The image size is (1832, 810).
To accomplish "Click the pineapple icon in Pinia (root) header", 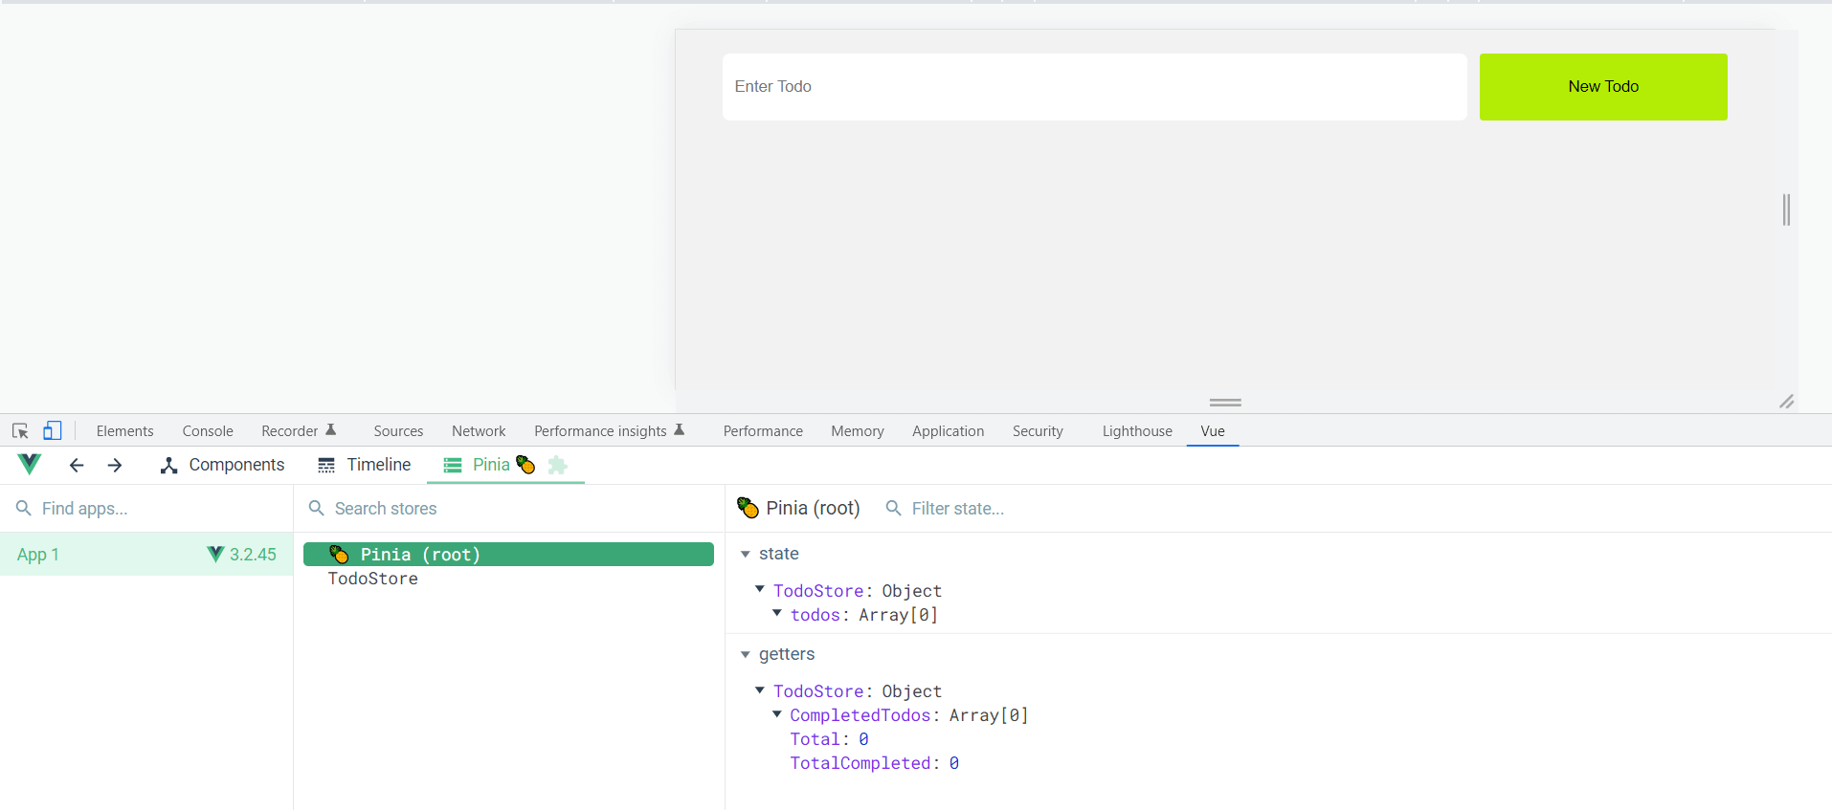I will [x=748, y=508].
